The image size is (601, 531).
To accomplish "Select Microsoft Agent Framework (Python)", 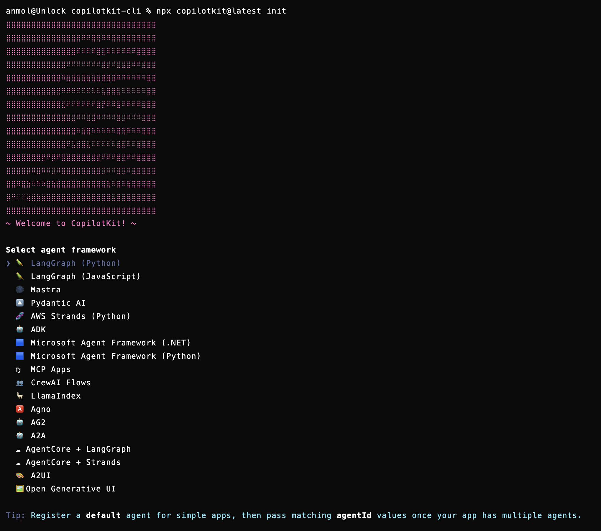I will tap(116, 356).
